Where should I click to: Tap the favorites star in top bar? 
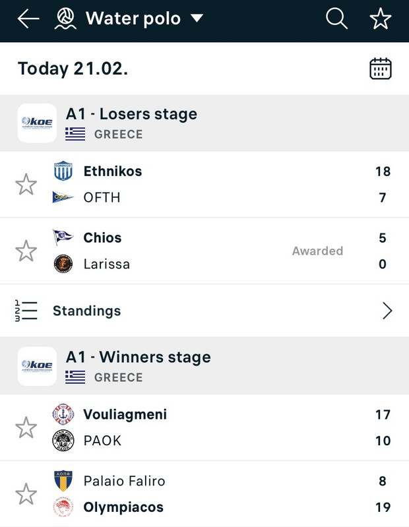[381, 18]
